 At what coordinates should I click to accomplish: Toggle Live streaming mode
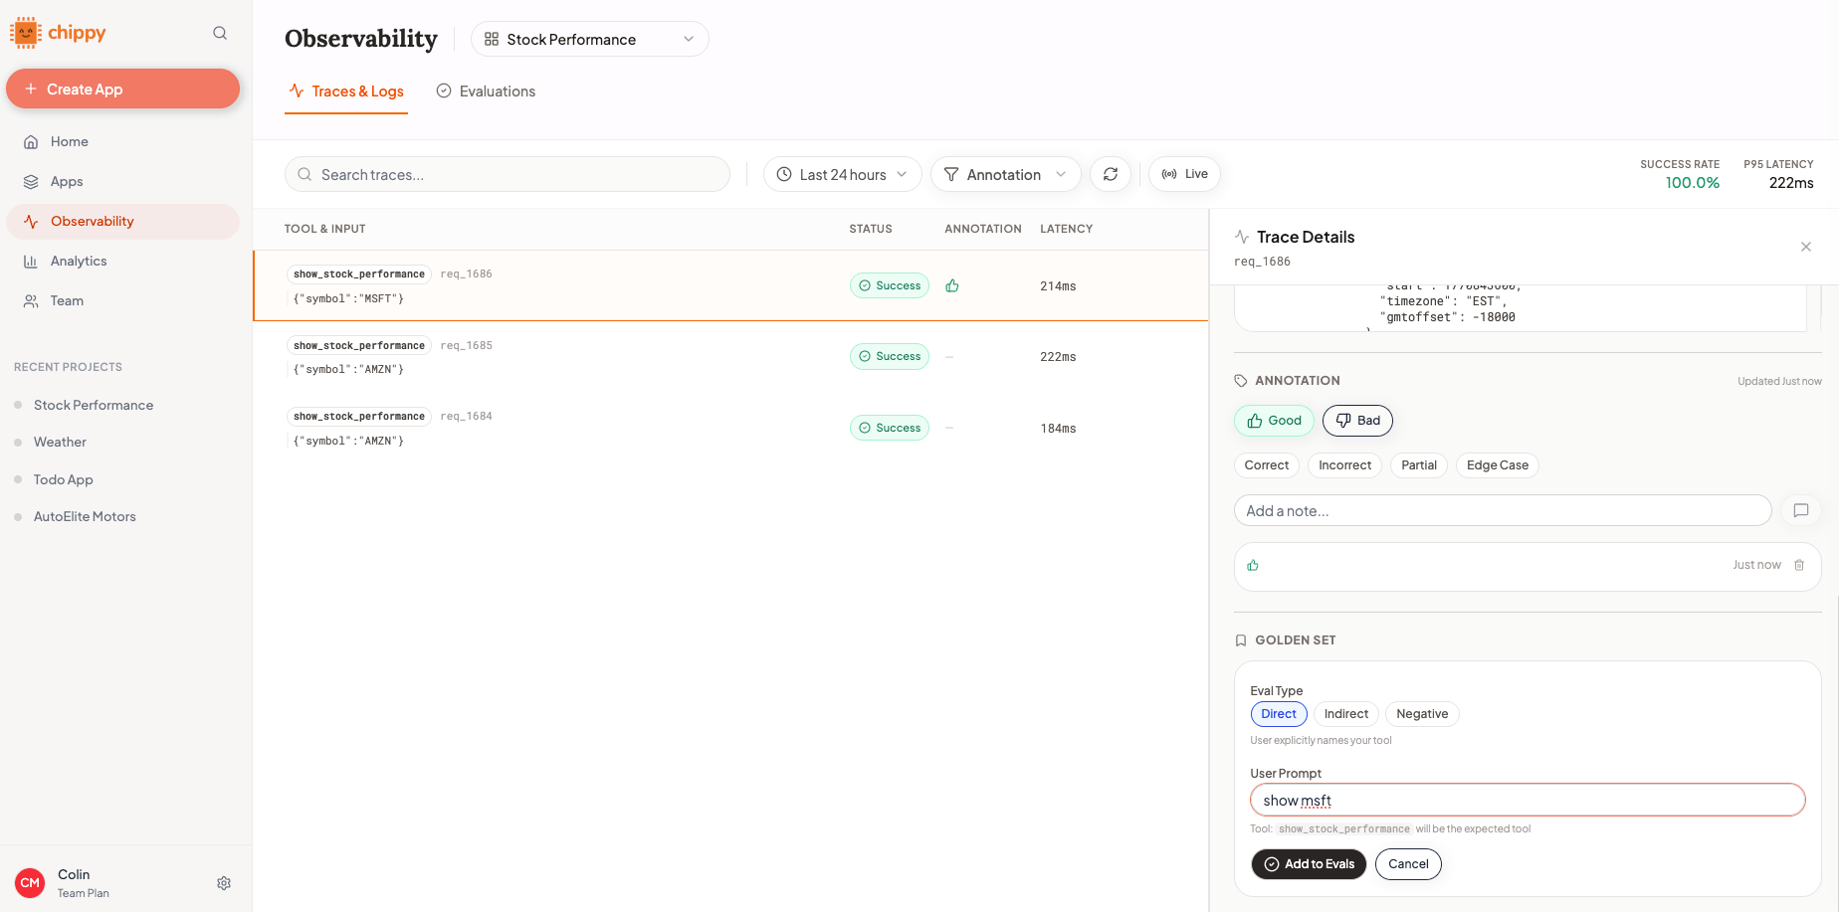pyautogui.click(x=1184, y=174)
